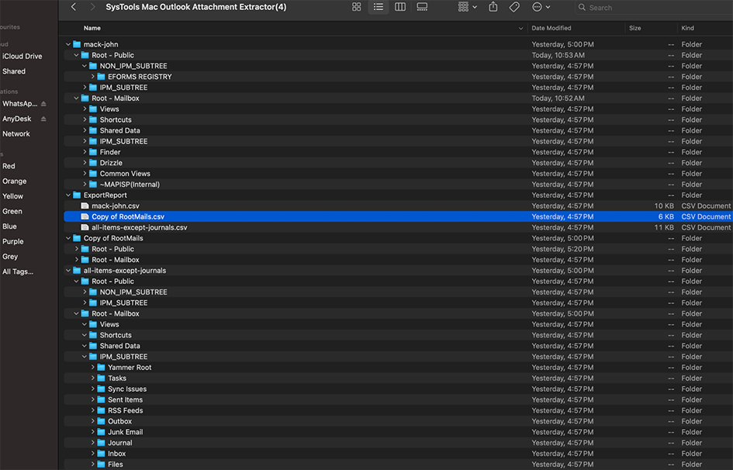733x470 pixels.
Task: Select the Journal folder icon
Action: click(x=101, y=442)
